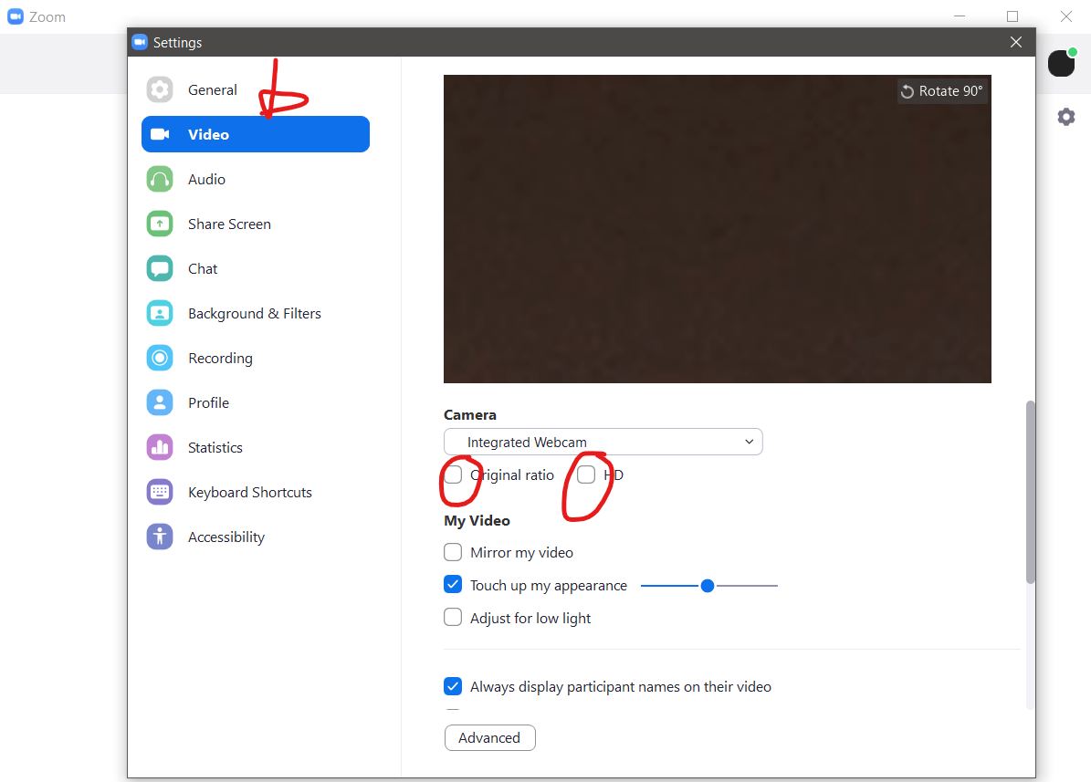Open Keyboard Shortcuts settings
Viewport: 1091px width, 782px height.
[x=256, y=492]
